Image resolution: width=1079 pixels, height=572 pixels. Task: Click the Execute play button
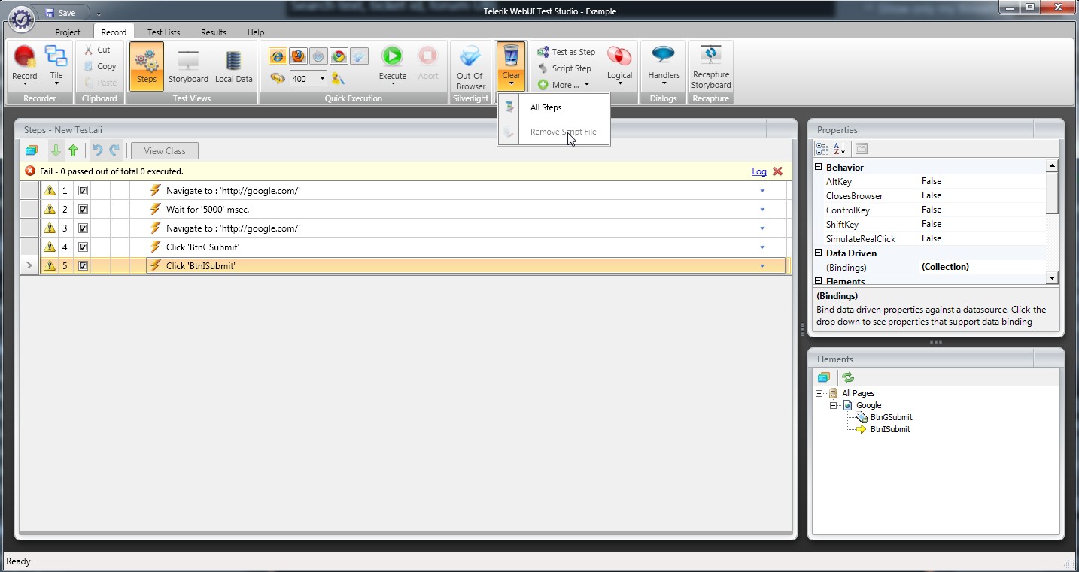point(392,56)
